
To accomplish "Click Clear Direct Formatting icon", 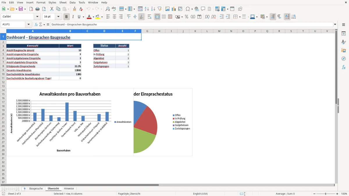I will (81, 9).
